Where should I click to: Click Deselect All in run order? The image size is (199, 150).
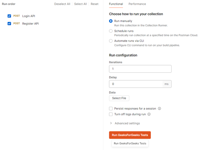pyautogui.click(x=62, y=4)
